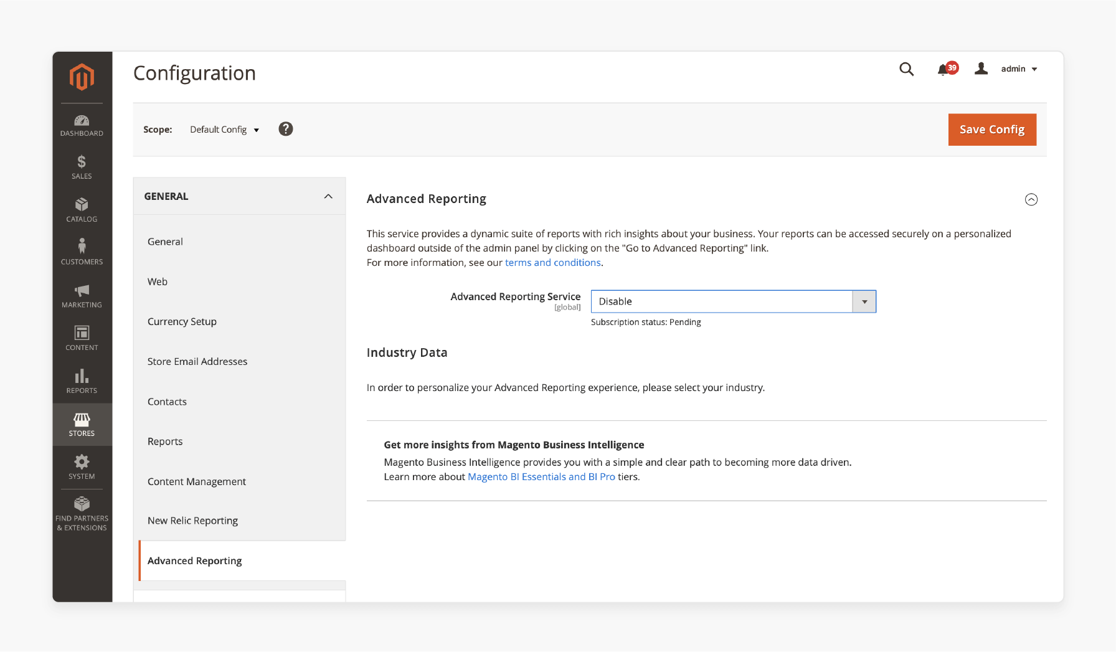Viewport: 1116px width, 652px height.
Task: Click the admin user avatar icon
Action: [x=981, y=69]
